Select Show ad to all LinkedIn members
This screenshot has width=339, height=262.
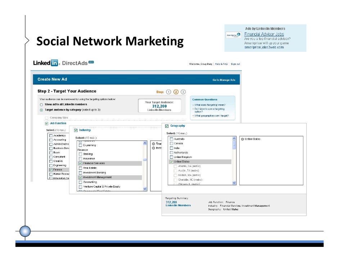click(x=41, y=105)
